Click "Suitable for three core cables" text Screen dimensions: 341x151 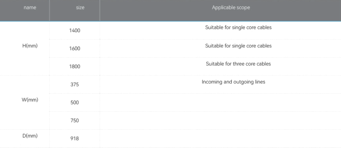pyautogui.click(x=238, y=64)
